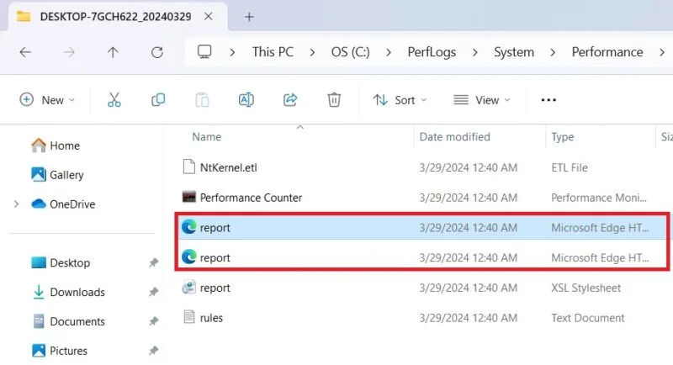This screenshot has height=365, width=673.
Task: Click the Cut scissors icon
Action: (x=114, y=100)
